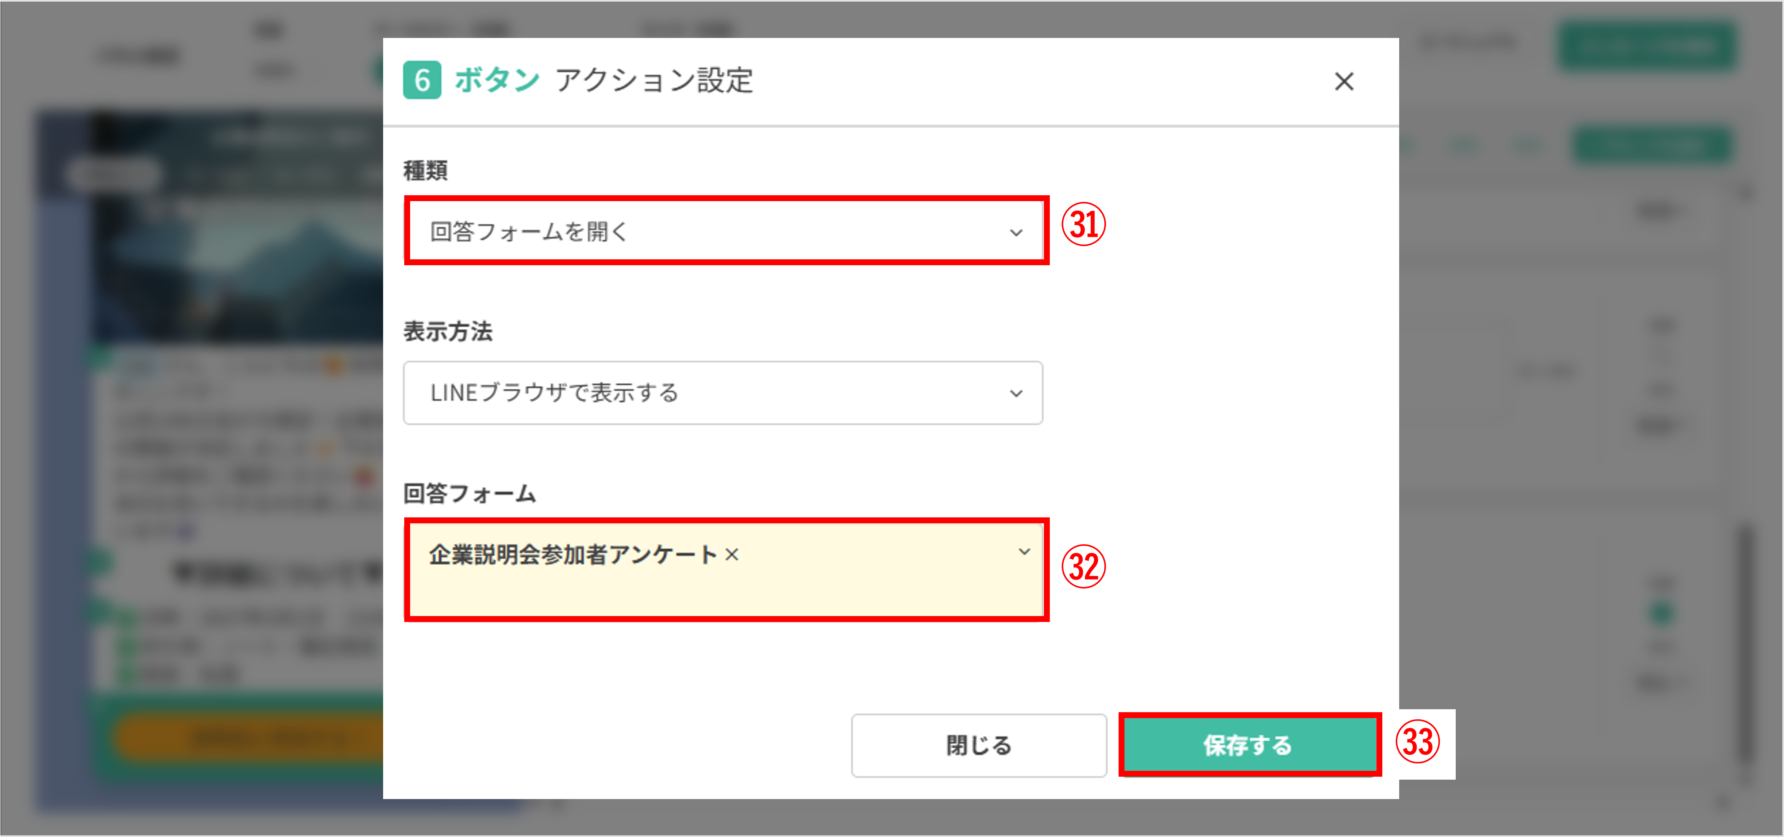Click the green step 6 badge
Screen dimensions: 1784x837
[422, 80]
